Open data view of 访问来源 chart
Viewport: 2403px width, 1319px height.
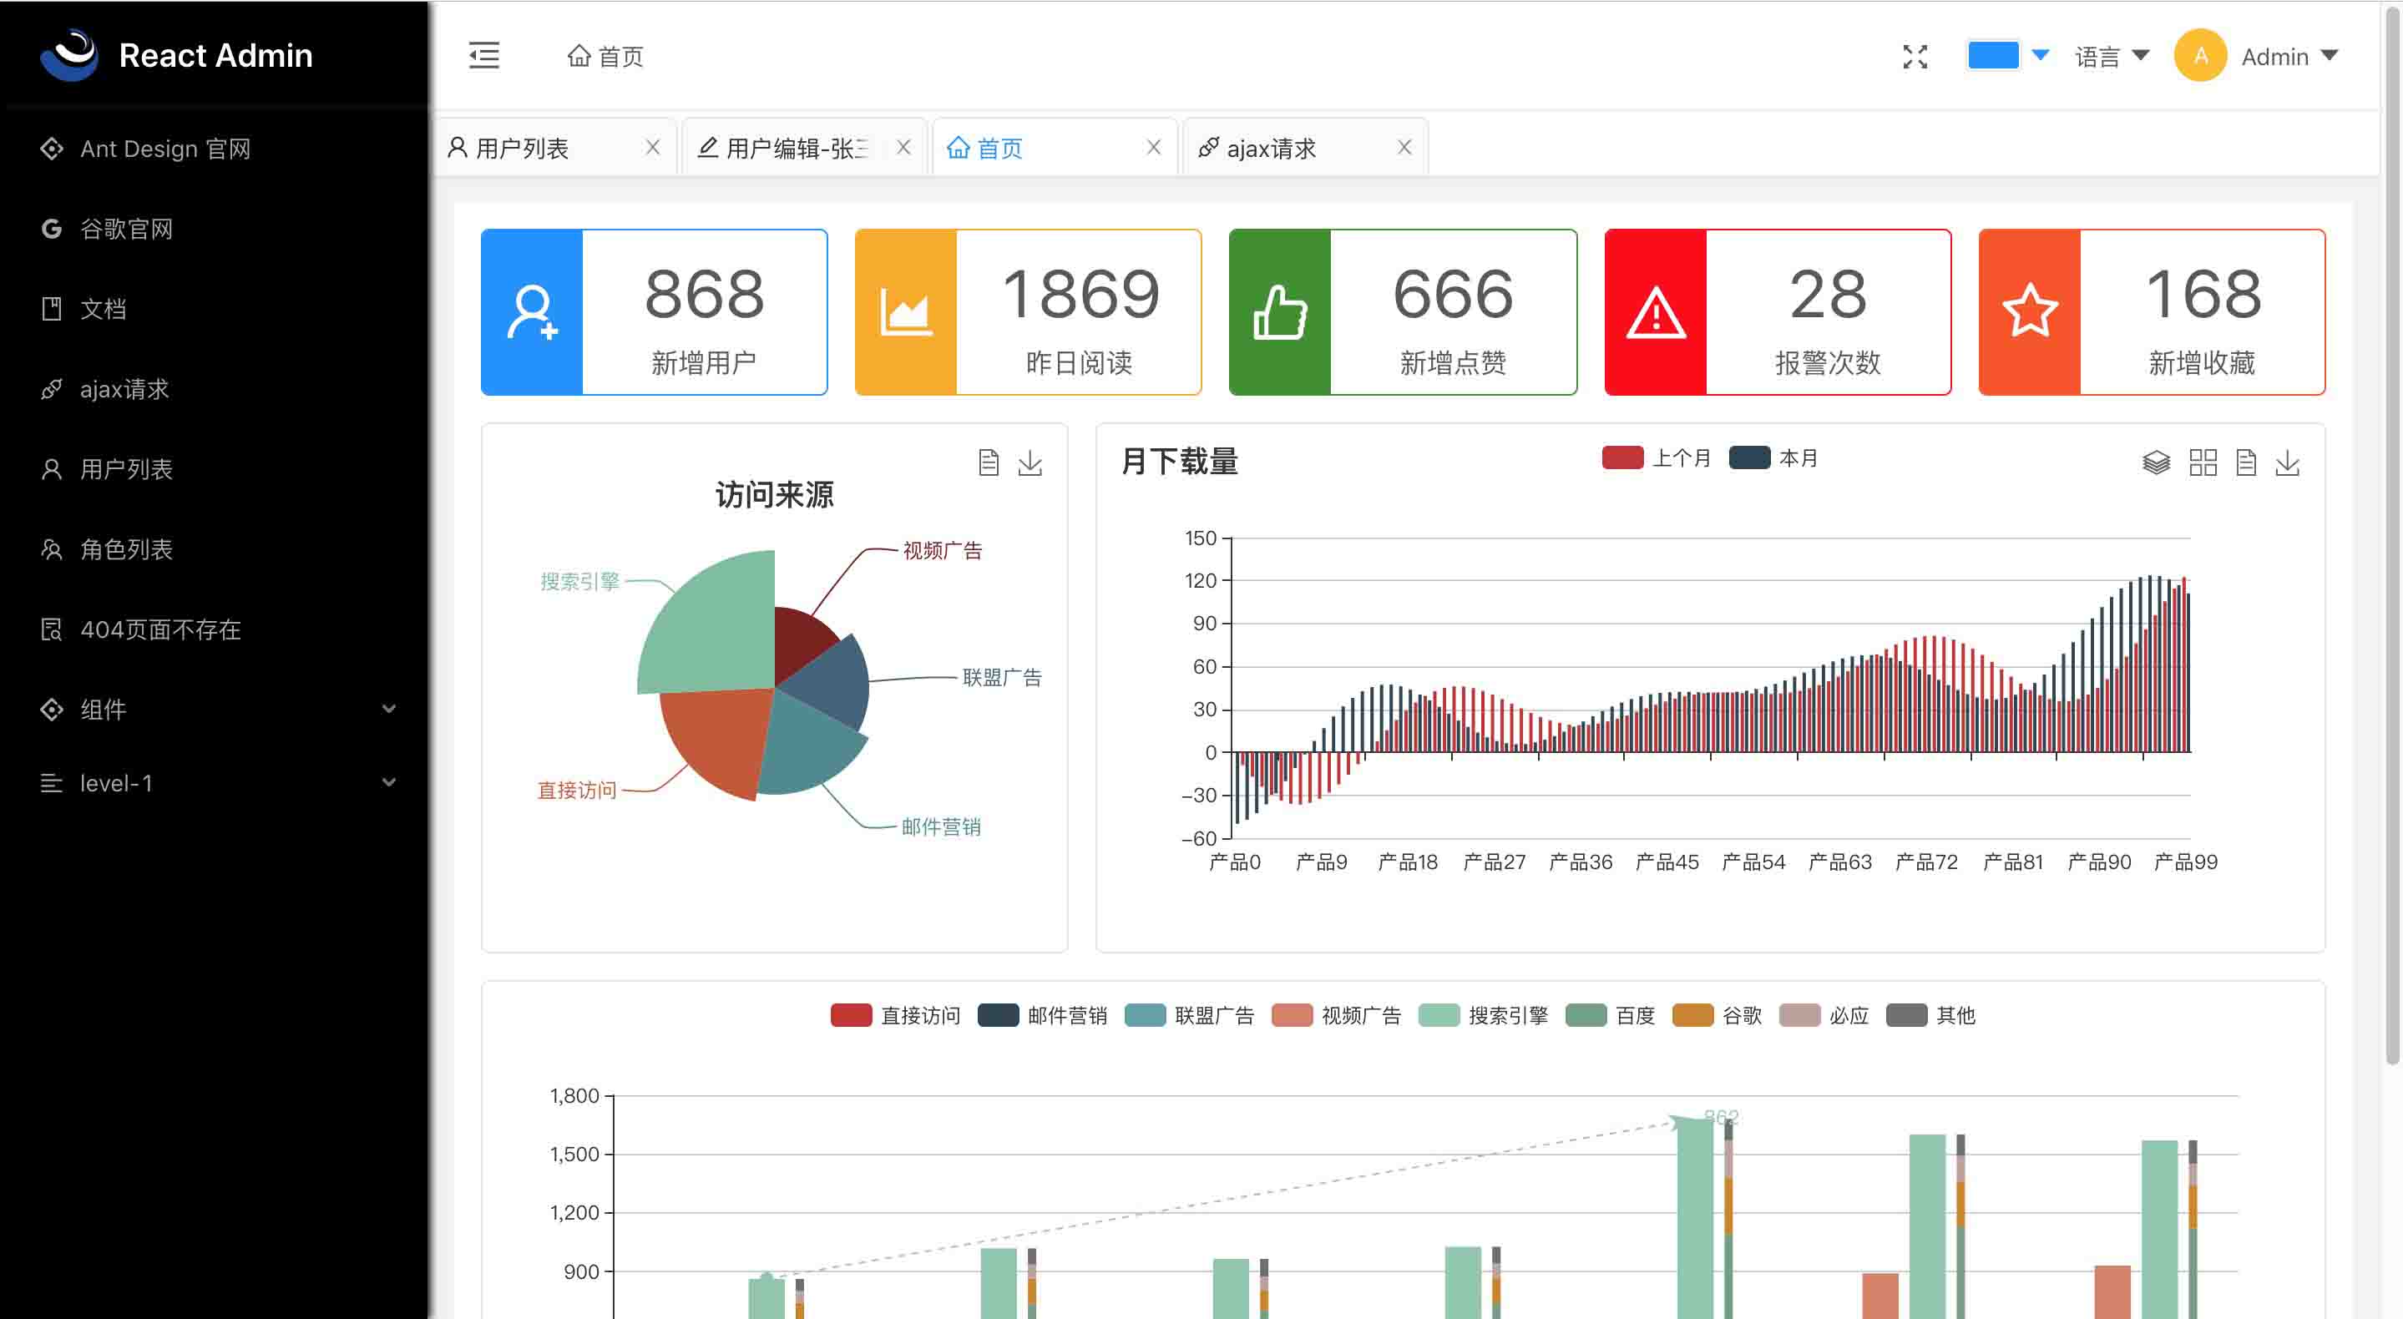(x=989, y=462)
